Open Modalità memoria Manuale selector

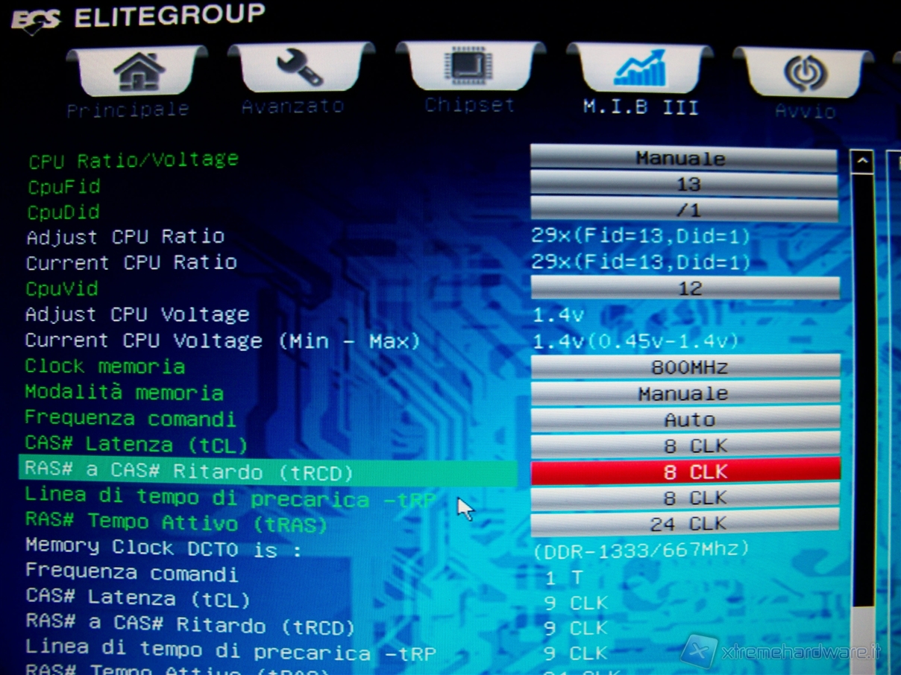685,393
